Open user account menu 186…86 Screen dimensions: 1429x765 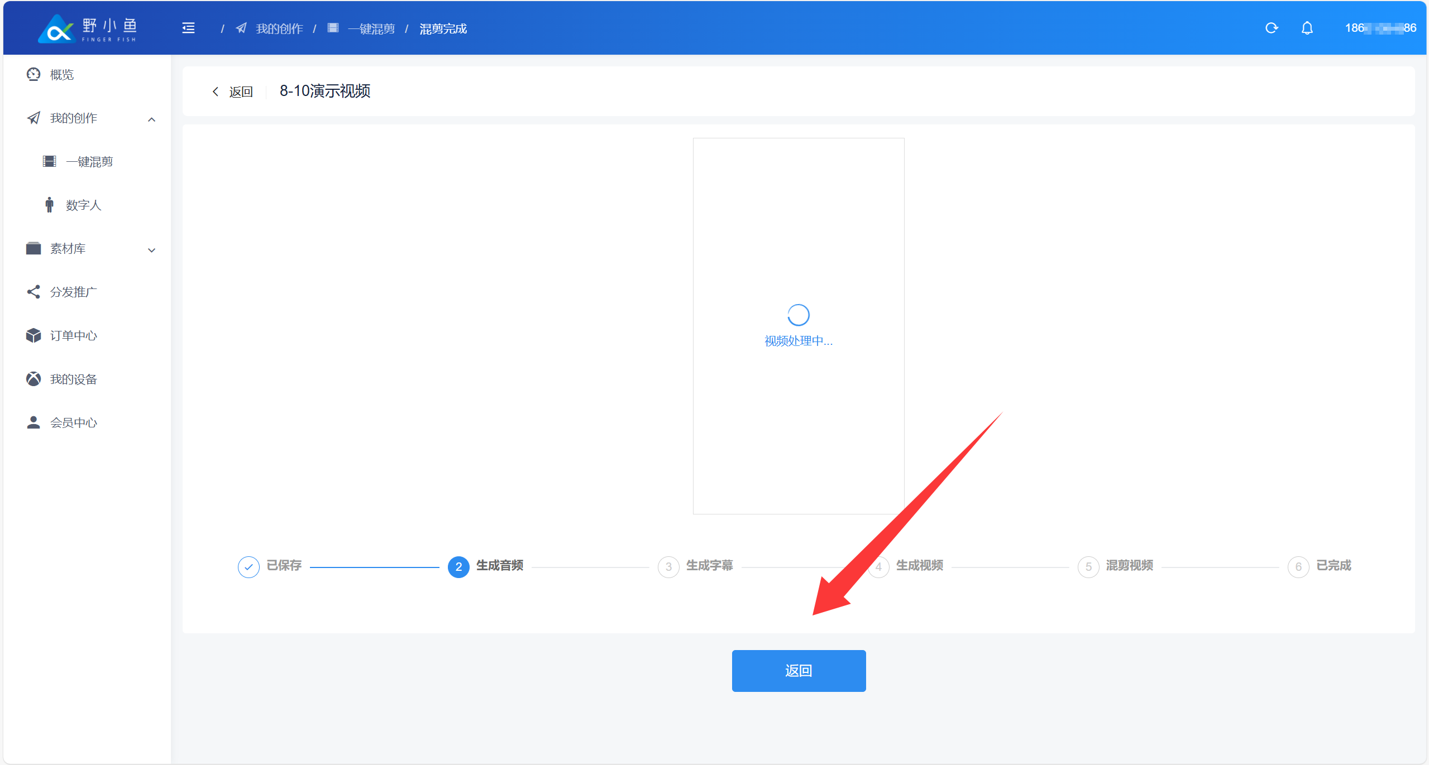click(1380, 28)
